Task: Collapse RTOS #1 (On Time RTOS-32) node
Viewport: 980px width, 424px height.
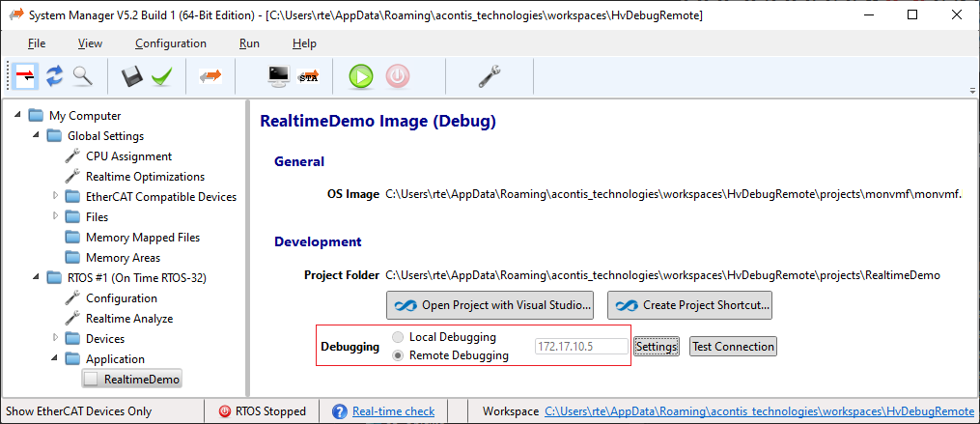Action: tap(37, 277)
